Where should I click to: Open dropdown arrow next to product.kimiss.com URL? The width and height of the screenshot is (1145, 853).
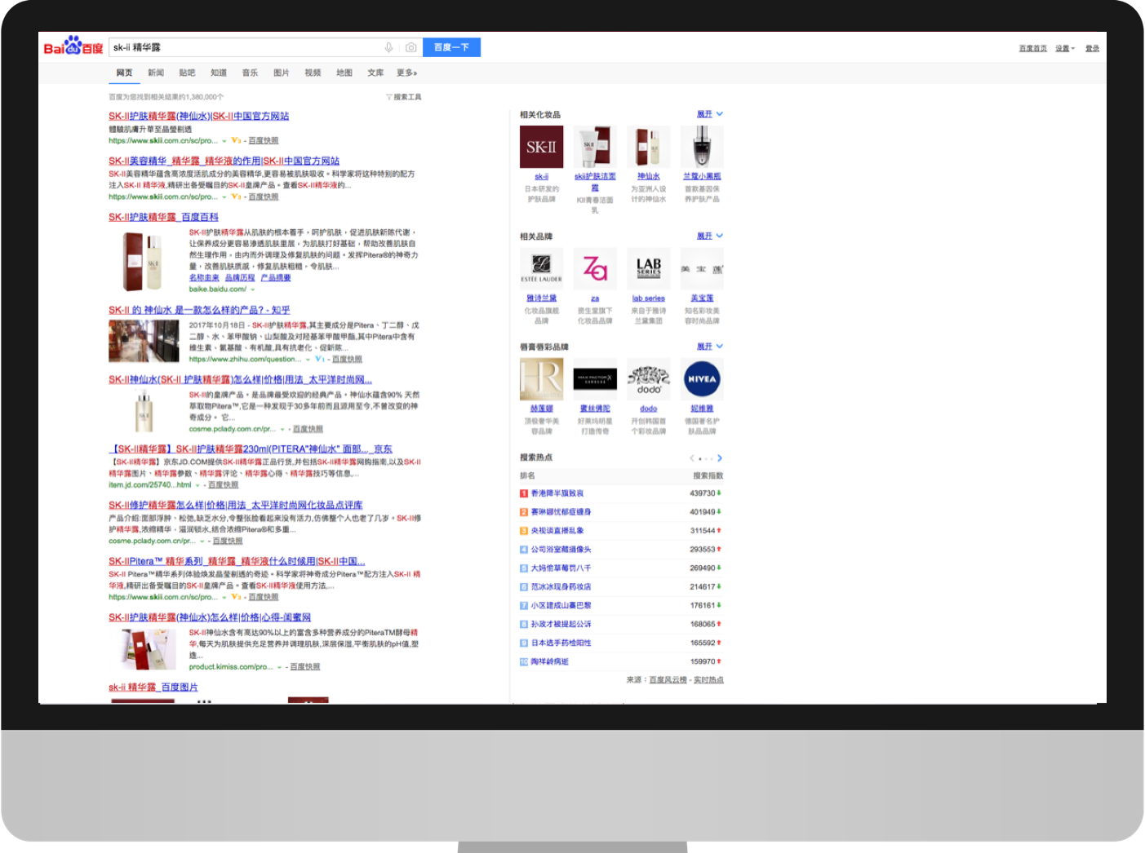pyautogui.click(x=279, y=667)
